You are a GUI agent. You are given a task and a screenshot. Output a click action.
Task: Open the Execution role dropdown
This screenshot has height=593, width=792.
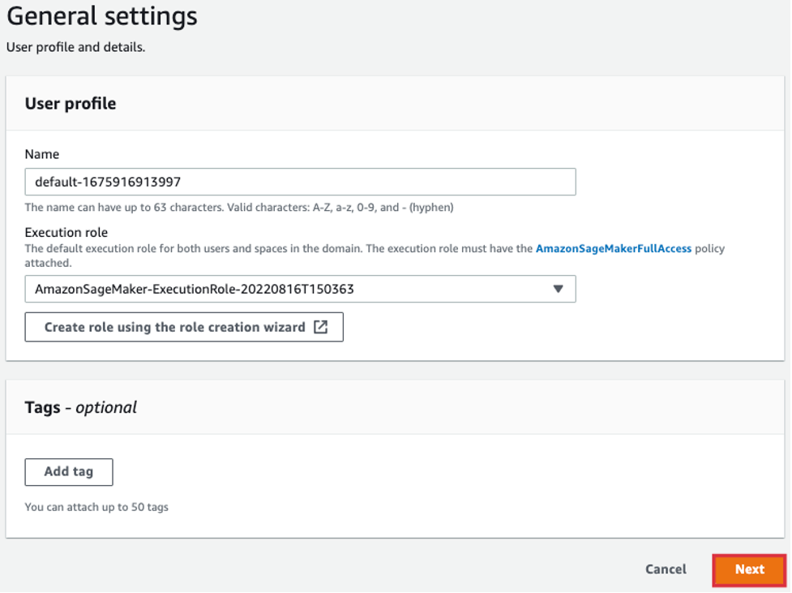(x=300, y=289)
